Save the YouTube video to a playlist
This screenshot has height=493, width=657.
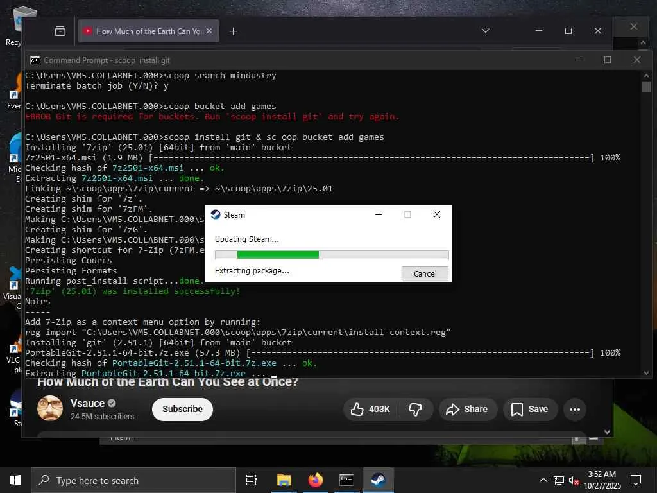click(530, 409)
